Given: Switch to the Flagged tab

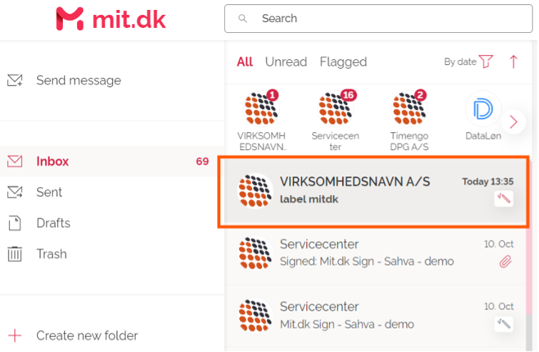Looking at the screenshot, I should 343,62.
